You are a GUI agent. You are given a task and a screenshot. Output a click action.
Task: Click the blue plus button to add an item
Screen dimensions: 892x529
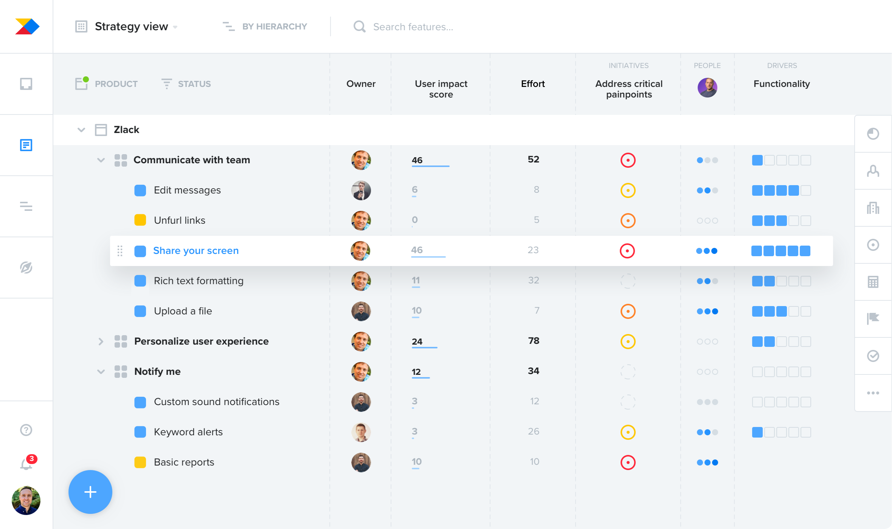(90, 492)
